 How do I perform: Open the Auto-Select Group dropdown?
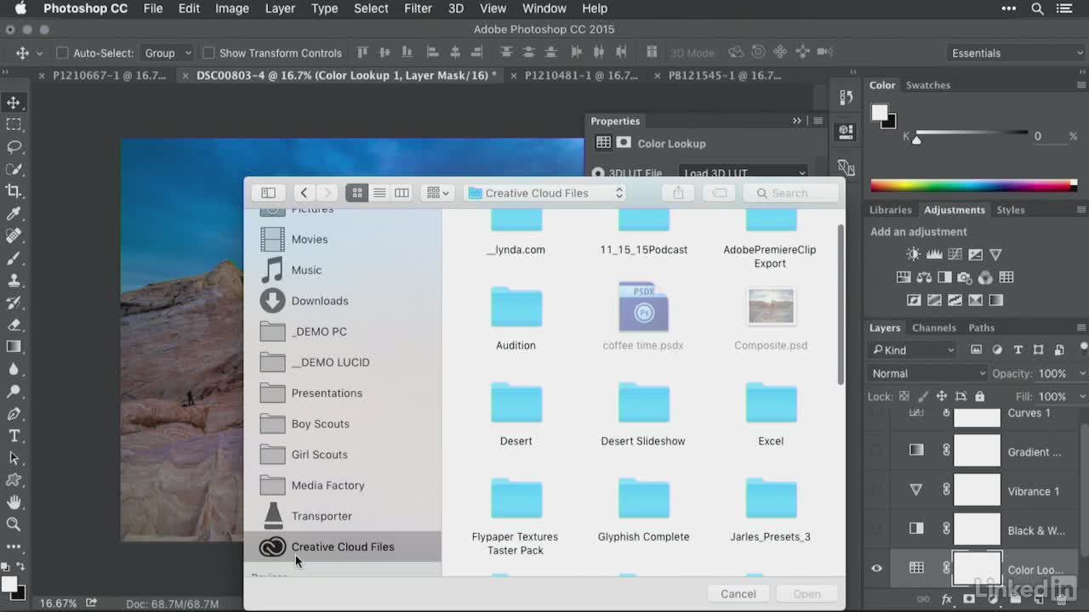[x=167, y=53]
